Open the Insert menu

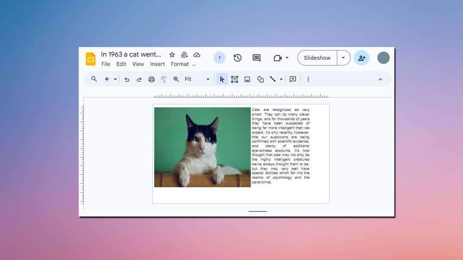(157, 64)
